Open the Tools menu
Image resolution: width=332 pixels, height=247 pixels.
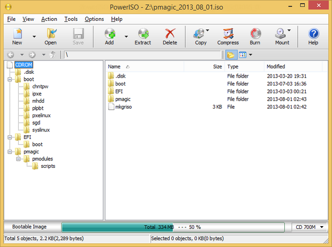pos(71,19)
